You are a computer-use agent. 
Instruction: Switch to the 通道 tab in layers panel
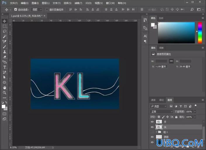click(153, 100)
